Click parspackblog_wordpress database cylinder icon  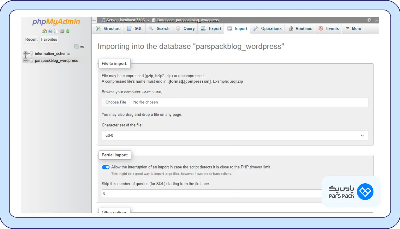(x=31, y=61)
